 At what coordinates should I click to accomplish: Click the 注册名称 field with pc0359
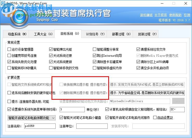40,126
